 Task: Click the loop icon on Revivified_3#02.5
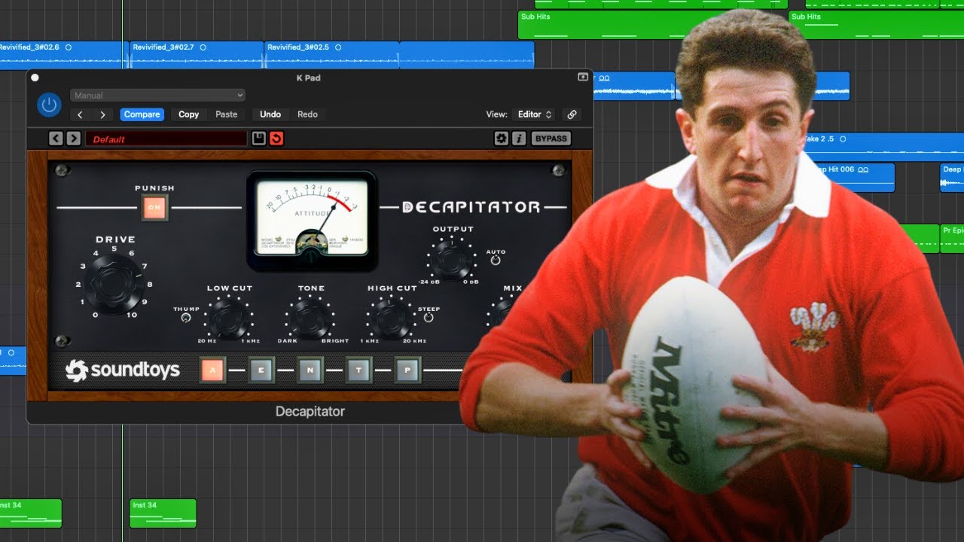point(337,47)
